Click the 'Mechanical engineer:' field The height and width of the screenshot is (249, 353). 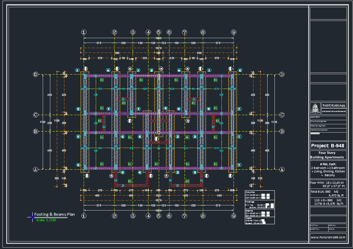click(328, 130)
